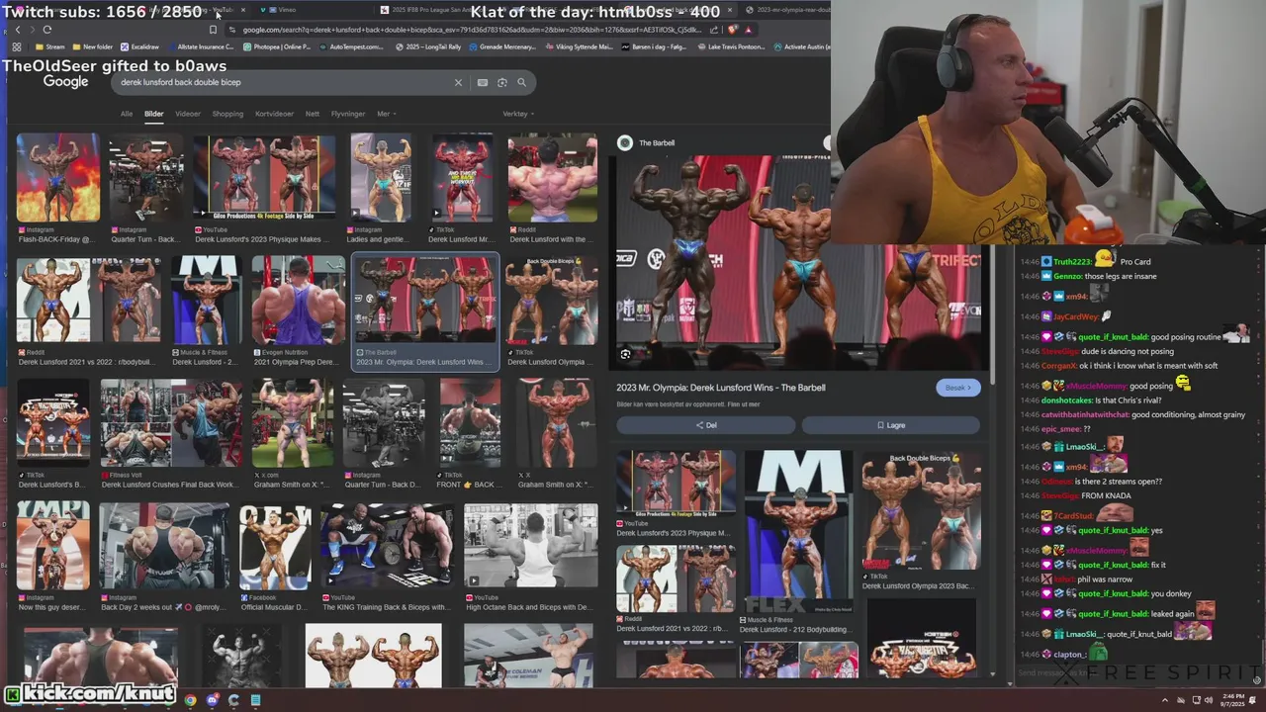Open the large preview image from The Barbell
The image size is (1266, 712).
point(799,261)
